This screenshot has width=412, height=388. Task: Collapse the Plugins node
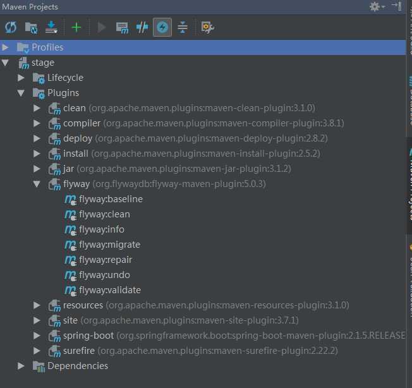click(21, 93)
